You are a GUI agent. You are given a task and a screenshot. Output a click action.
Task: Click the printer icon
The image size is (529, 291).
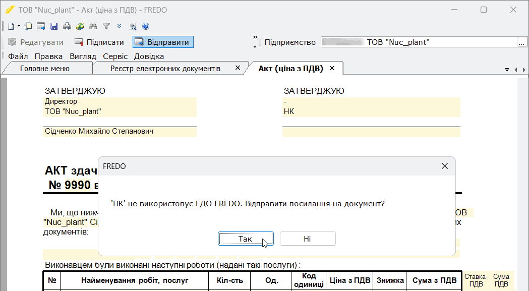[x=67, y=26]
